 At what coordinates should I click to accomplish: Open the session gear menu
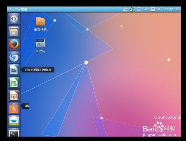click(177, 9)
